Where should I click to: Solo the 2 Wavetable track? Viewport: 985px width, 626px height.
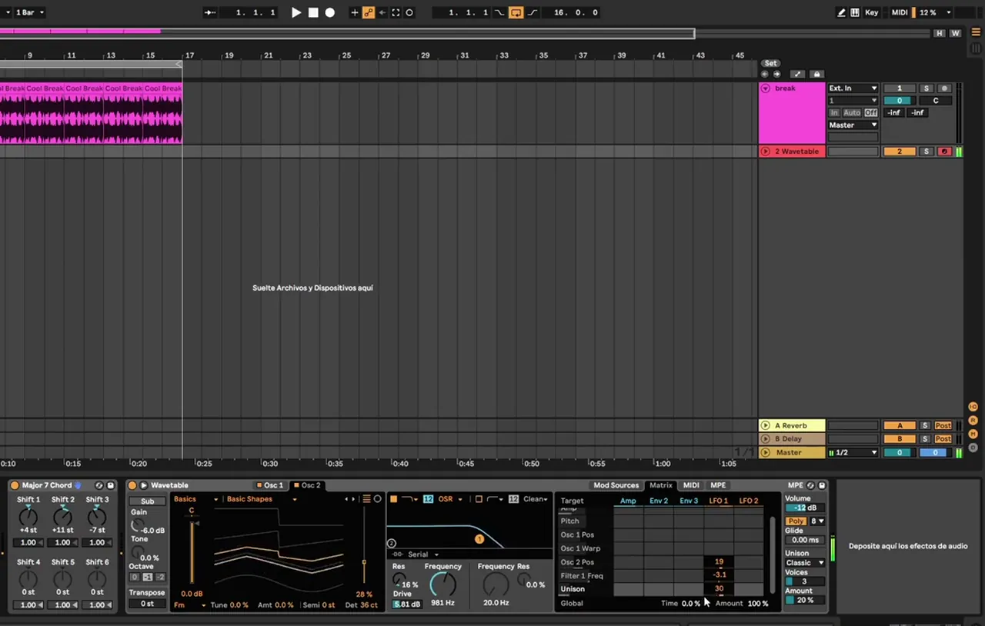click(927, 152)
